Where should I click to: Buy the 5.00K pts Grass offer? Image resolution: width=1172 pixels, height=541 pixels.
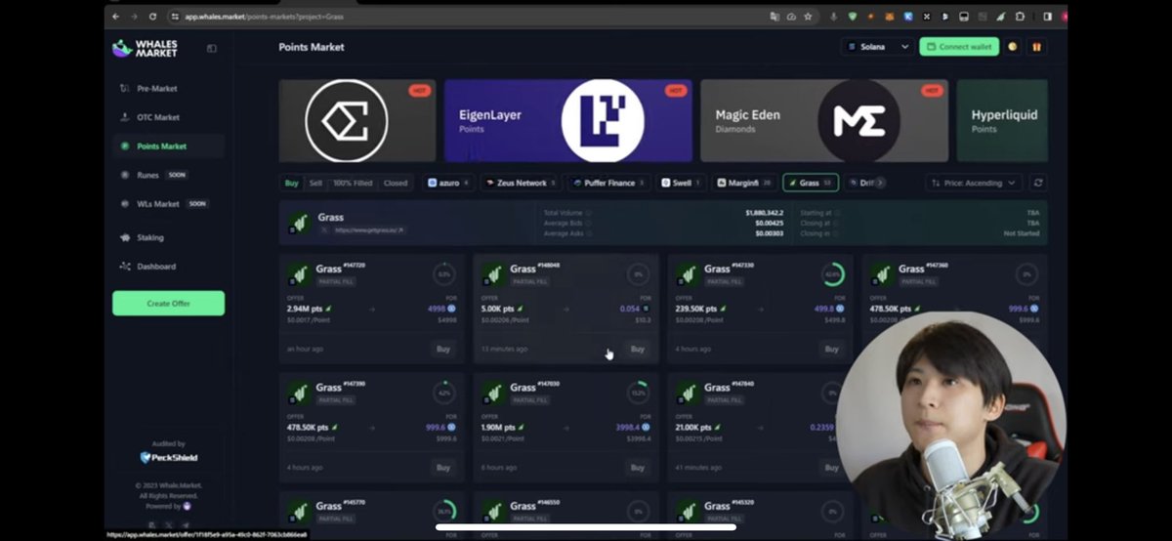coord(638,349)
